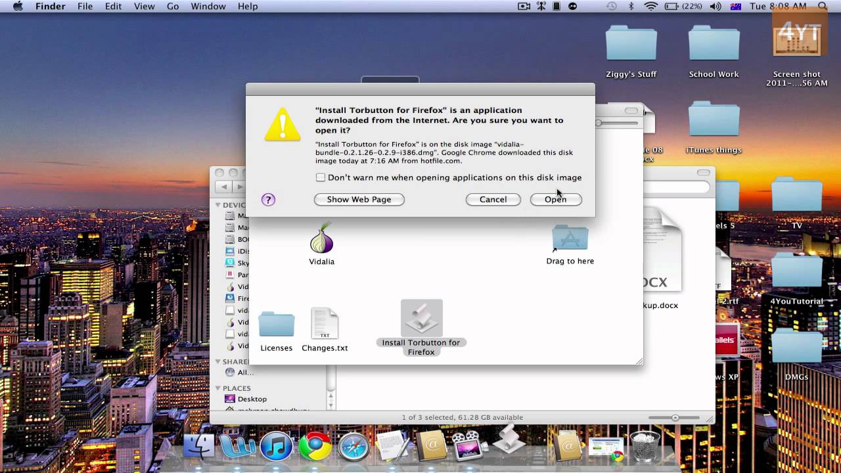
Task: Click the Tue 8:08 AM clock
Action: coord(778,6)
